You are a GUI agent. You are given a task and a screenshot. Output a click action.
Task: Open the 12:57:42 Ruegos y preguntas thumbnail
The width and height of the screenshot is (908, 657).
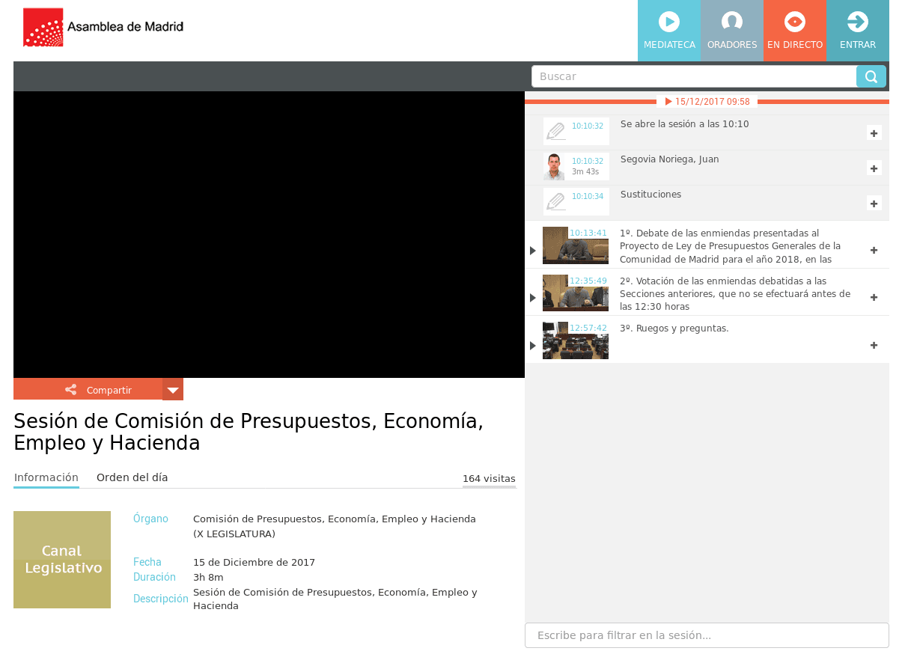(x=575, y=341)
